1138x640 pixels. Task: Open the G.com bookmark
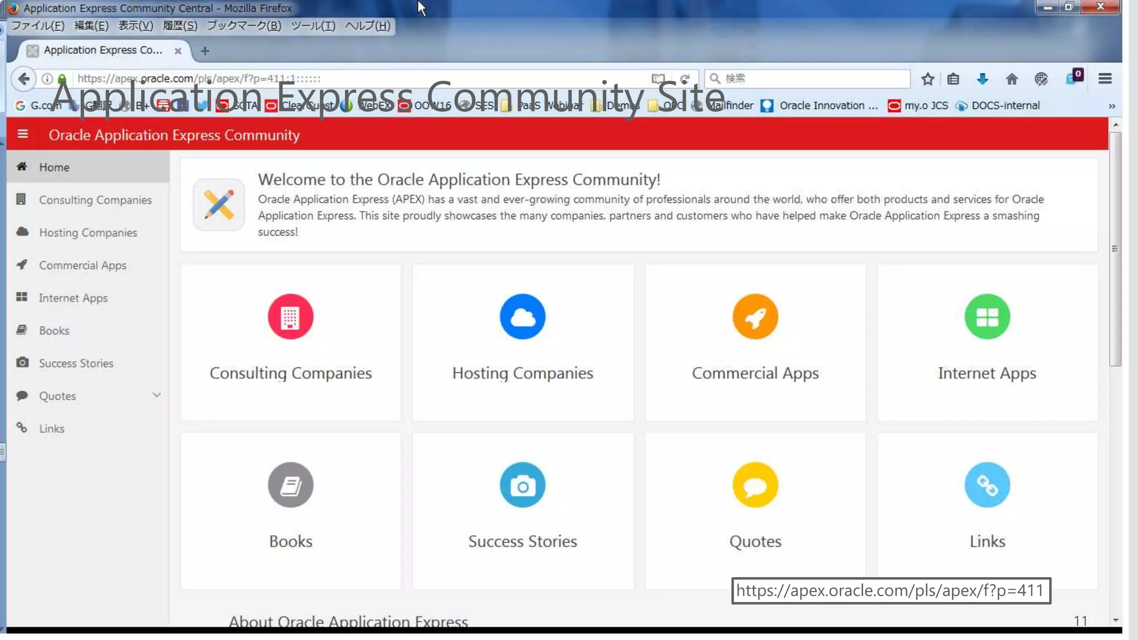pyautogui.click(x=38, y=106)
